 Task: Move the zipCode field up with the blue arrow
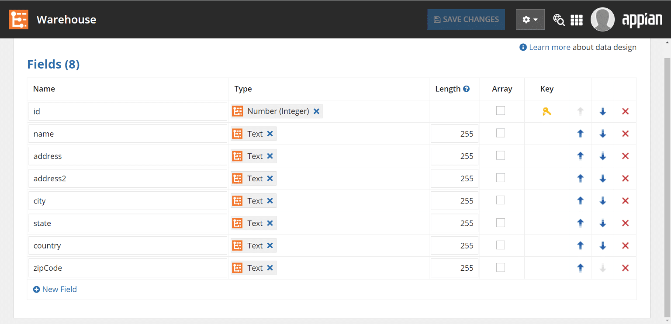click(x=580, y=268)
